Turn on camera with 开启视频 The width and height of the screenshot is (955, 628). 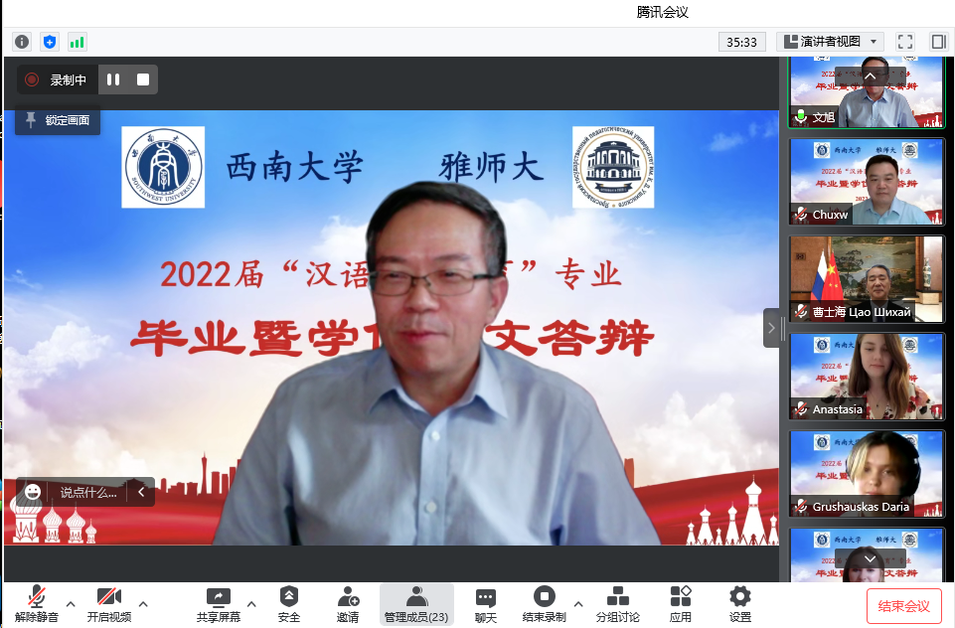click(x=108, y=604)
